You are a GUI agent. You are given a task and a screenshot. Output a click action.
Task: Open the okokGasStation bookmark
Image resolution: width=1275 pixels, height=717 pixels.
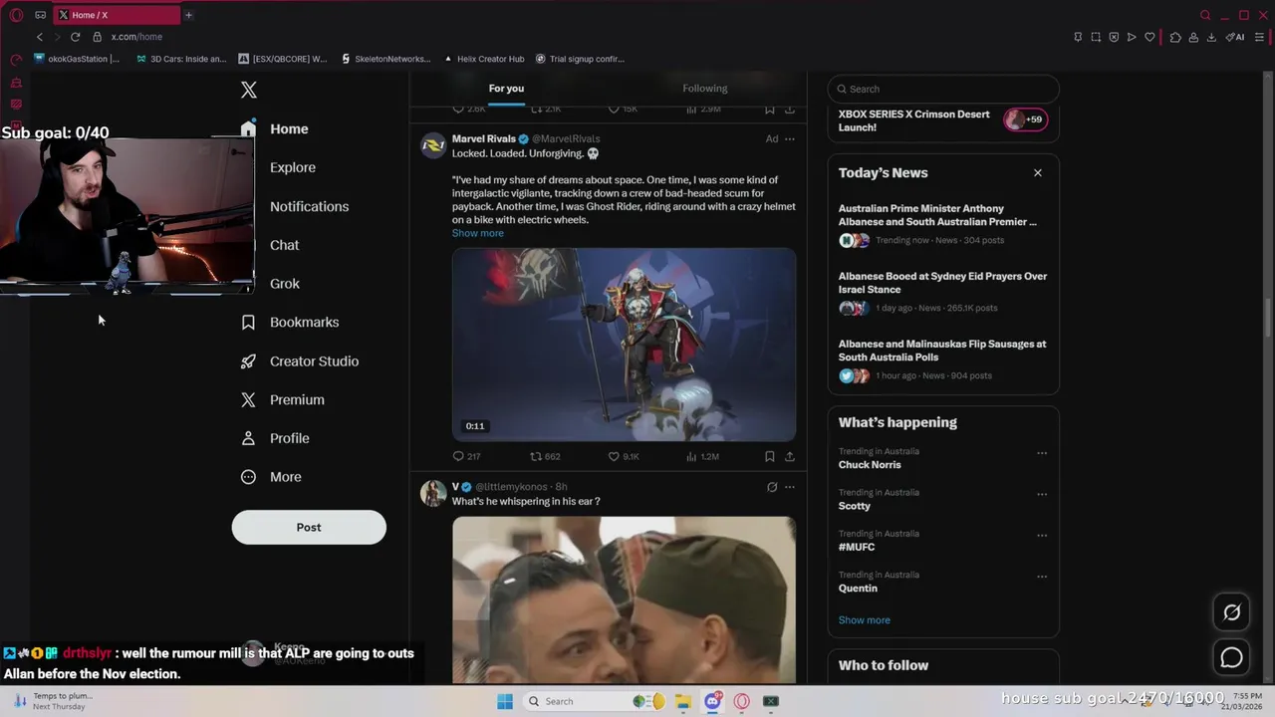click(x=77, y=59)
